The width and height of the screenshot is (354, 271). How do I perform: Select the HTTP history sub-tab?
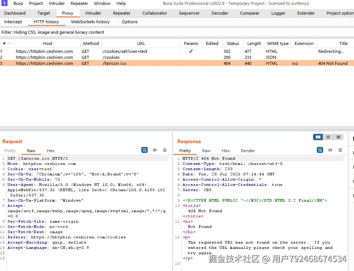click(46, 22)
